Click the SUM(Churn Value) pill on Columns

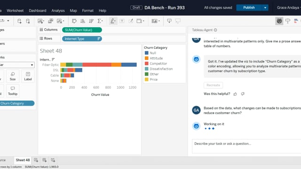click(82, 30)
